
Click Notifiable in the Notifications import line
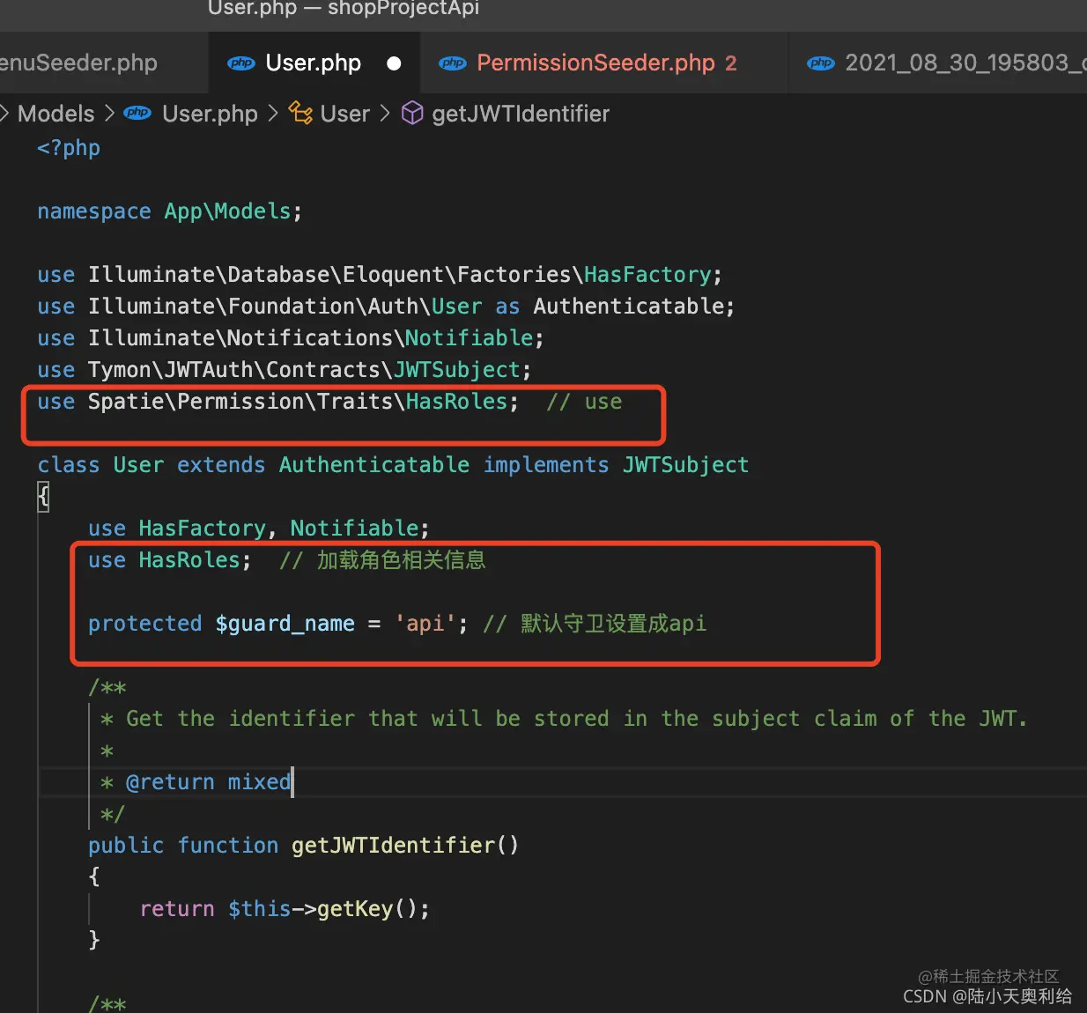469,338
